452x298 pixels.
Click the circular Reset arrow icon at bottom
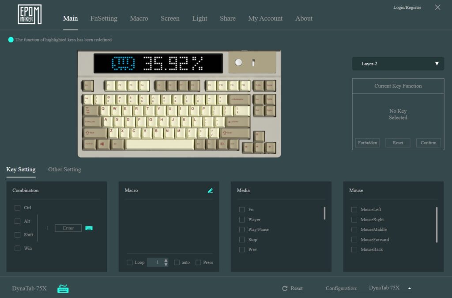coord(285,288)
